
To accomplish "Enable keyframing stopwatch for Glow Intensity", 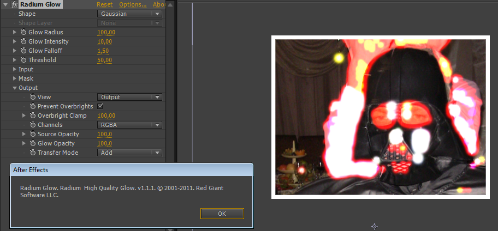I will point(23,41).
